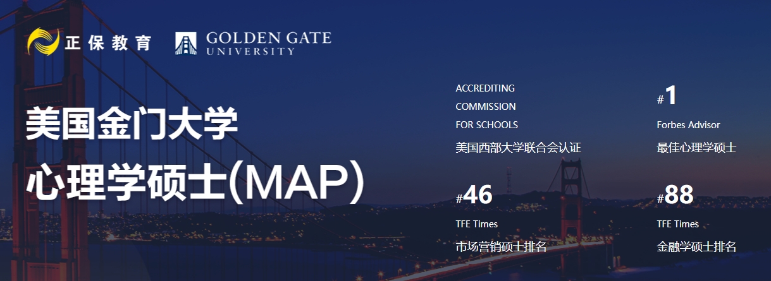Screen dimensions: 771x281
Task: Click the #46 ranking number
Action: click(474, 195)
